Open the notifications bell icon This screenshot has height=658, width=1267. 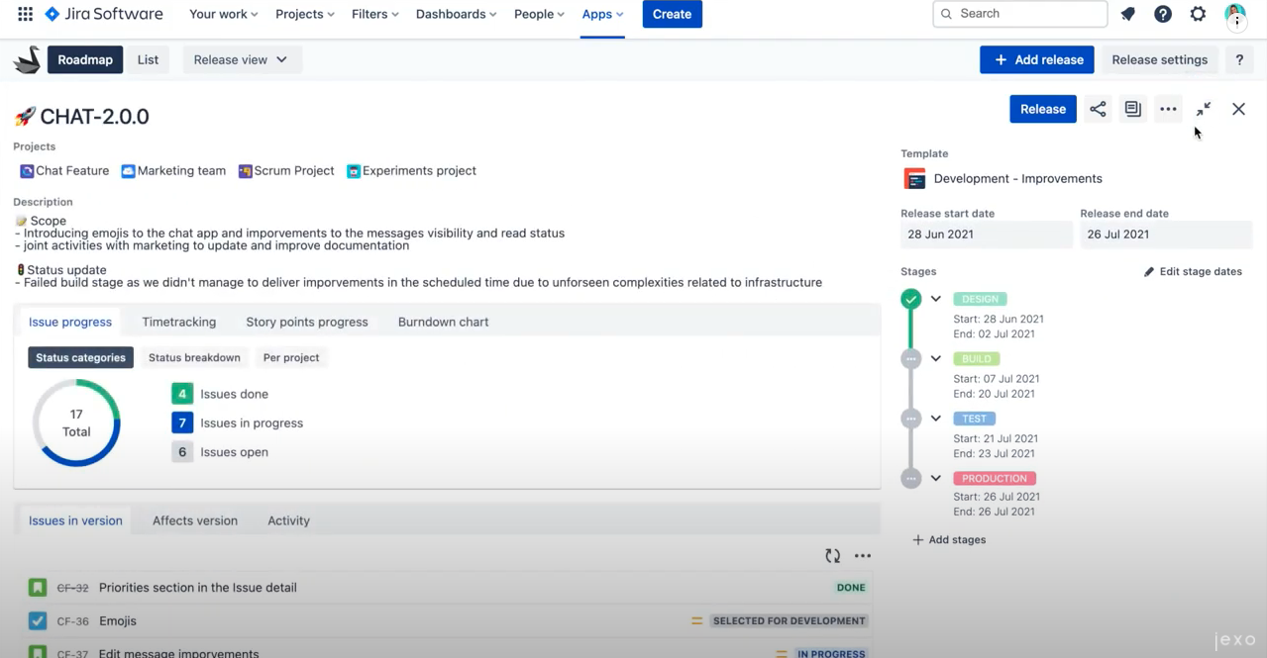pos(1128,14)
